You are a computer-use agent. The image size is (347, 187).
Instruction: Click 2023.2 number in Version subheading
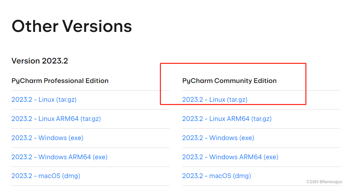click(x=55, y=61)
